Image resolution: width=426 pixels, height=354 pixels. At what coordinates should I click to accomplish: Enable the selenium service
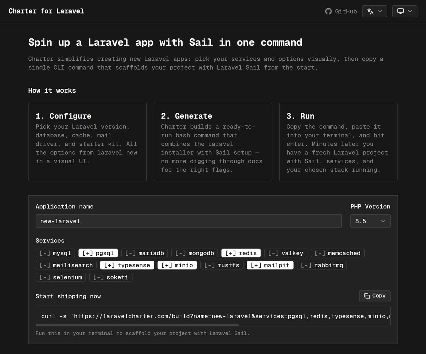(x=61, y=277)
